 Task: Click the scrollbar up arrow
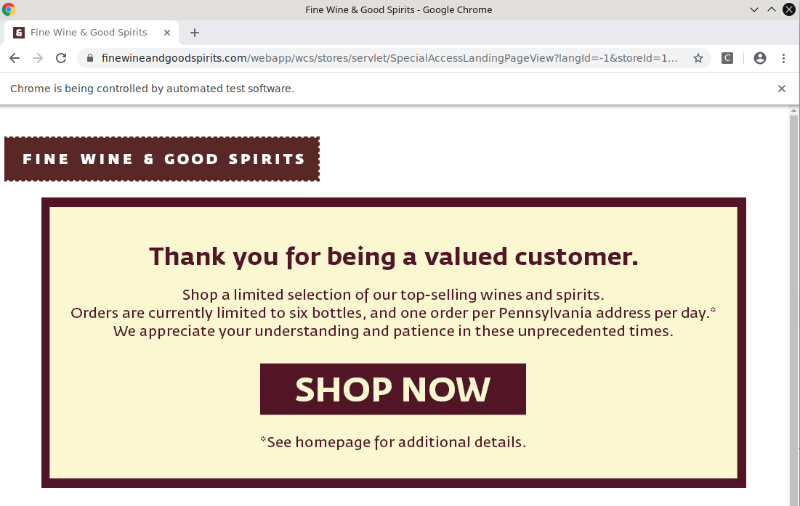pyautogui.click(x=794, y=111)
